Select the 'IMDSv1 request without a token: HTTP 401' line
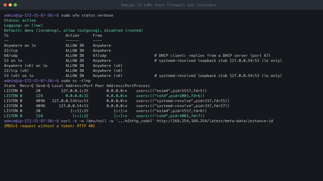Screen dimensions: 323x181 point(49,126)
